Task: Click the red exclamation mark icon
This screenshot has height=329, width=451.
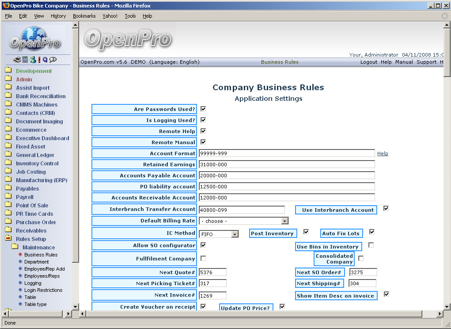Action: (39, 60)
